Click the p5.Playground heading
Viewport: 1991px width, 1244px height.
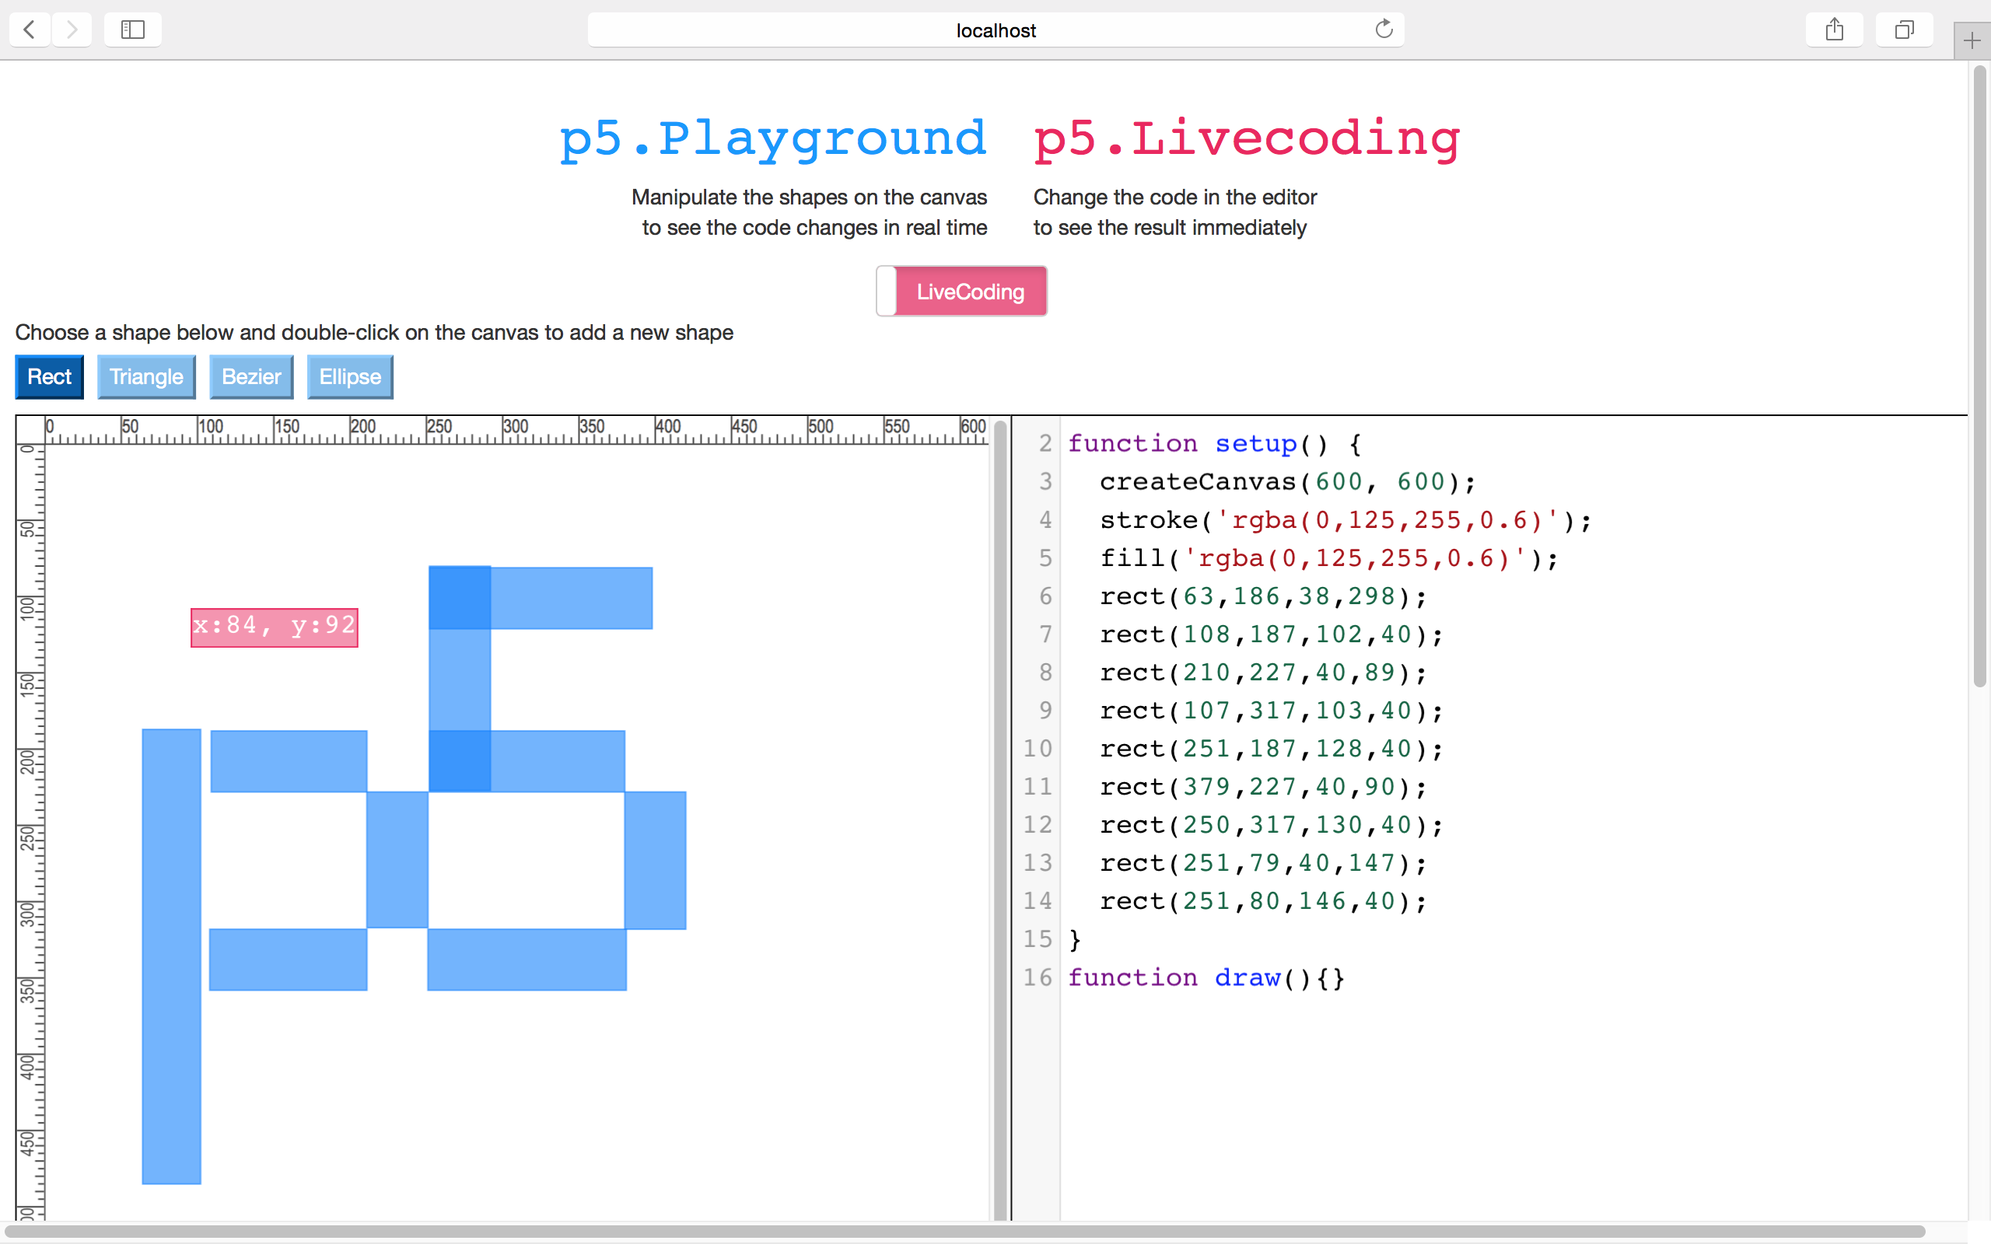(772, 138)
